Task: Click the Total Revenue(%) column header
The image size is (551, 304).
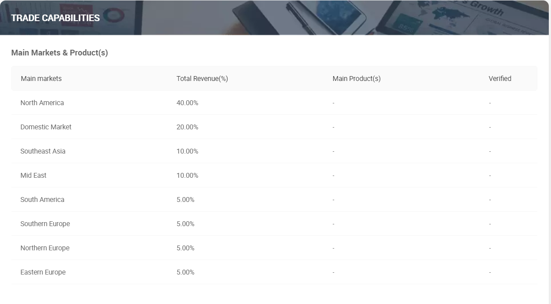Action: click(202, 79)
